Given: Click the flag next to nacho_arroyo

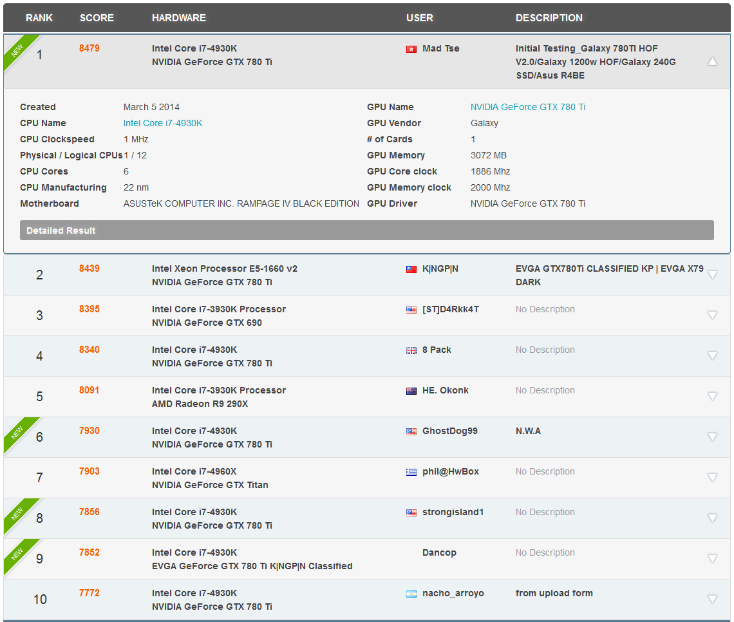Looking at the screenshot, I should click(x=411, y=594).
